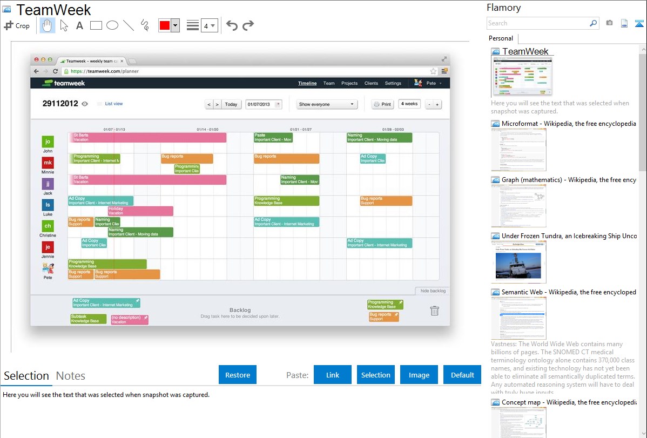Open Settings in the teamweek navigation
Screen dimensions: 647x438
point(393,83)
